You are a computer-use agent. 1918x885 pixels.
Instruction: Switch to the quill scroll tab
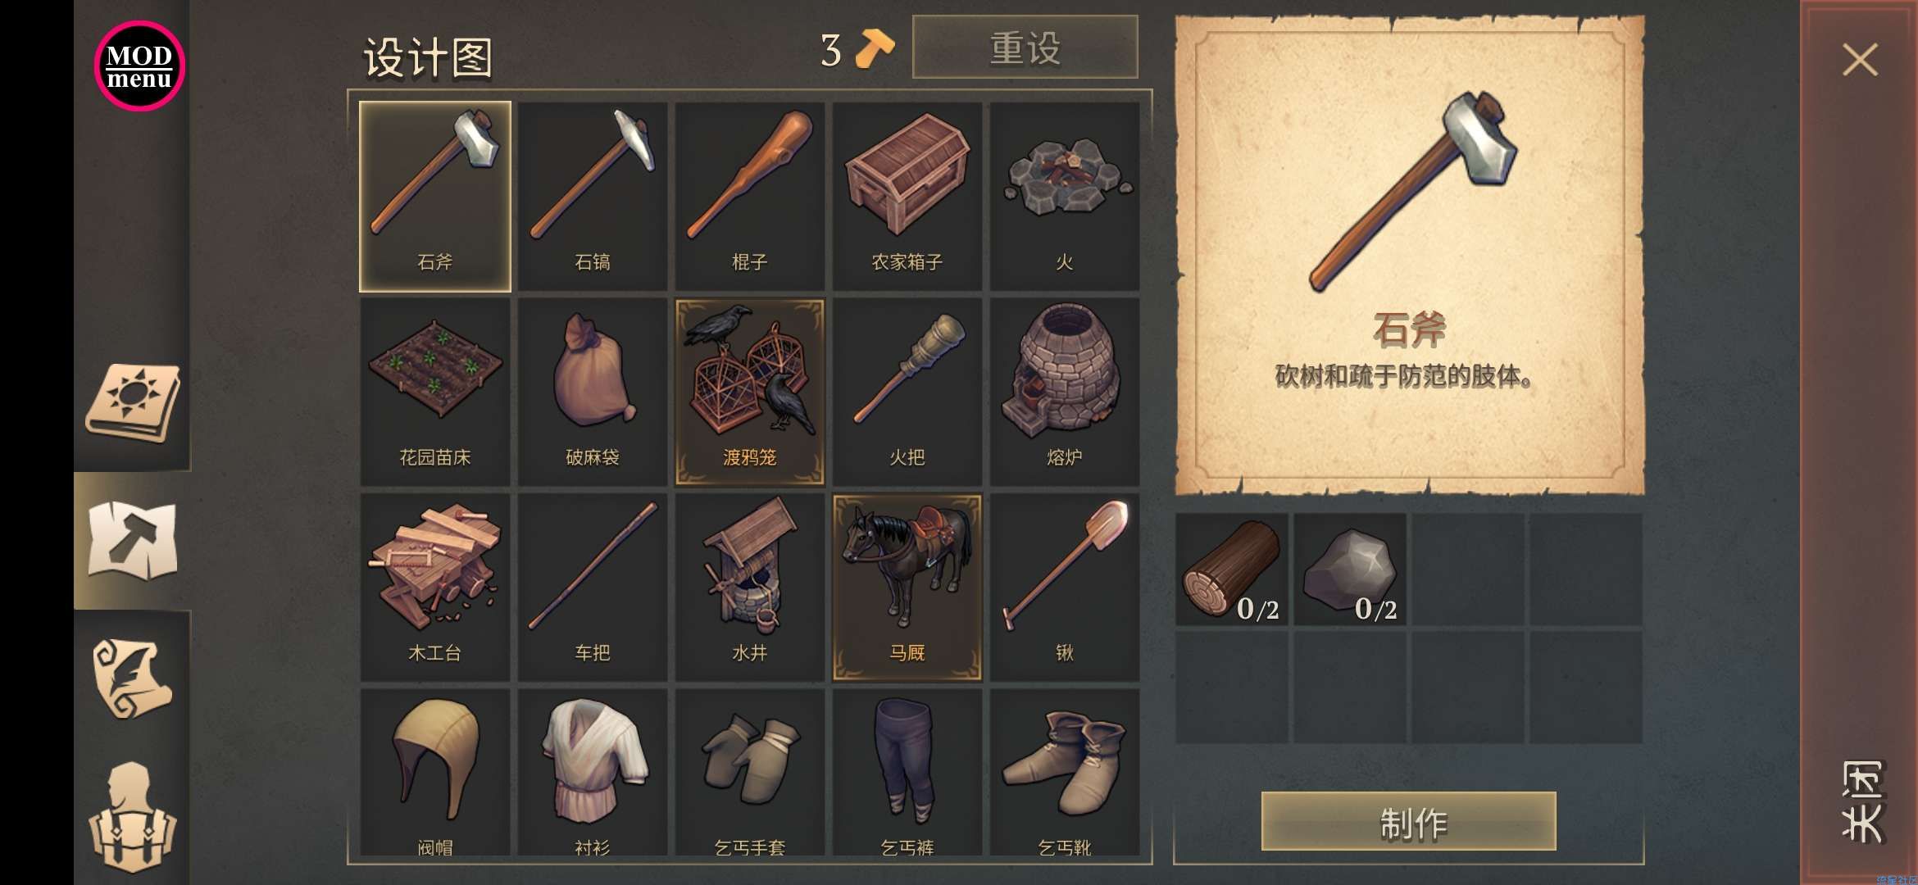(x=133, y=678)
